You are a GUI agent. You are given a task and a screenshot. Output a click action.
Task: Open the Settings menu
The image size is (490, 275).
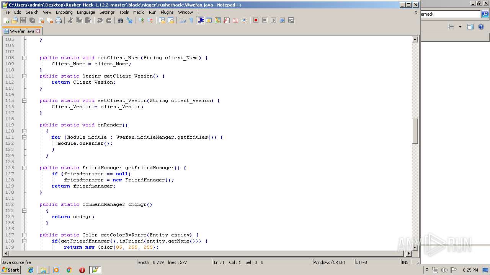click(x=107, y=12)
